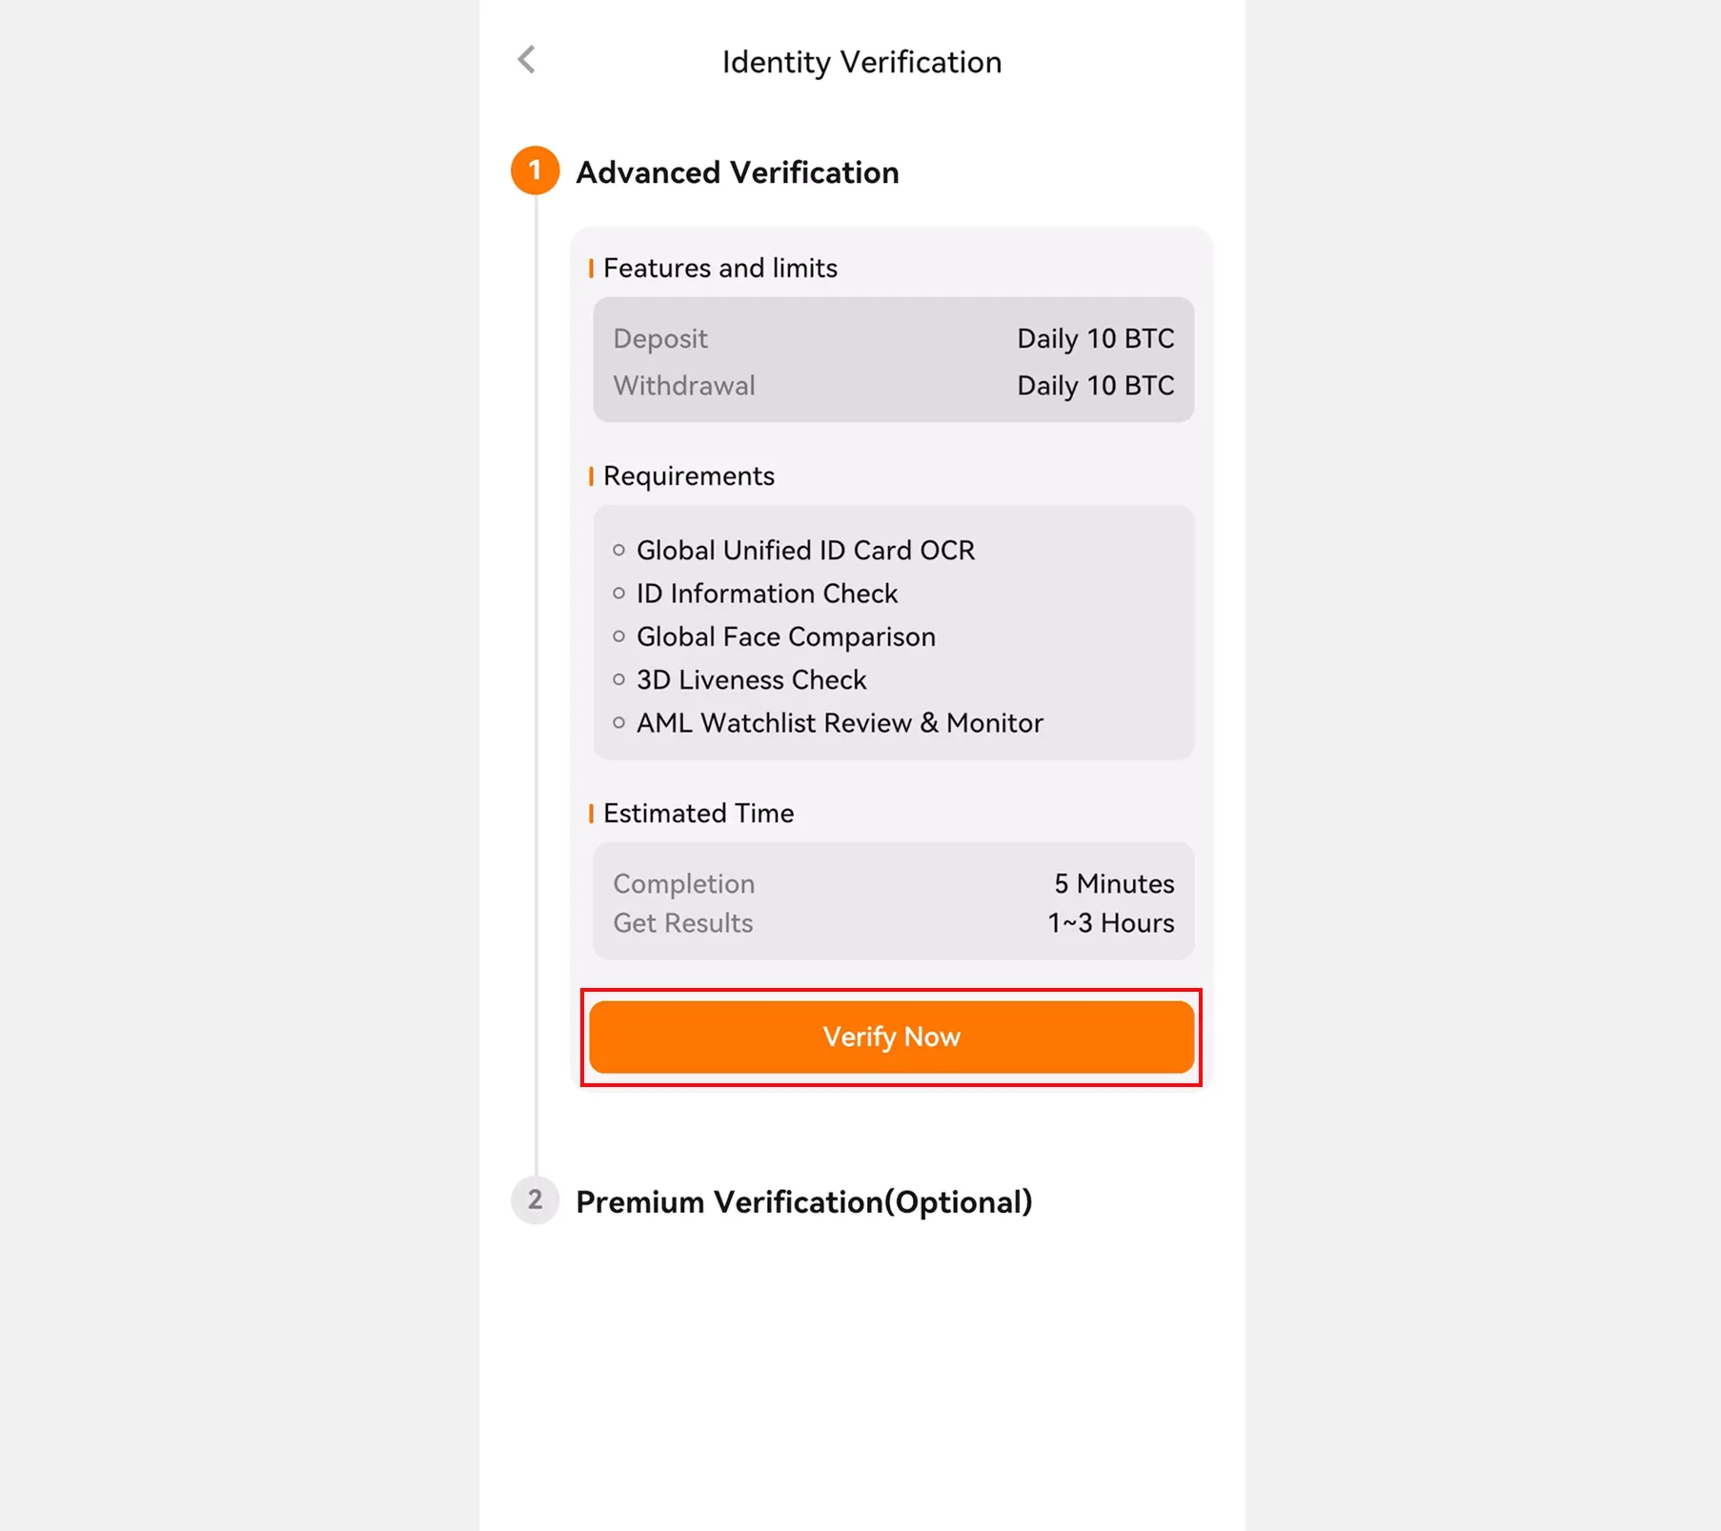Click the 1~3 Hours results value
The width and height of the screenshot is (1721, 1531).
(1110, 922)
